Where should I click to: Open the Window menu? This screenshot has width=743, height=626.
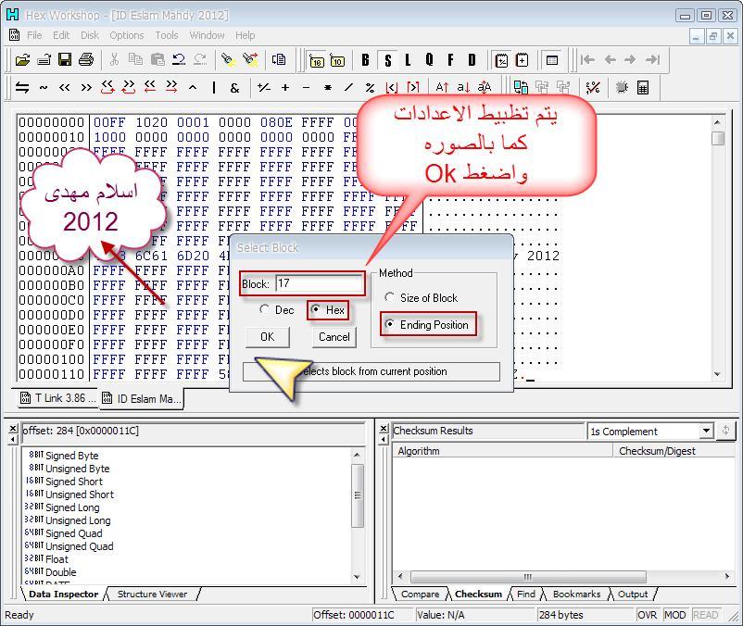(207, 35)
